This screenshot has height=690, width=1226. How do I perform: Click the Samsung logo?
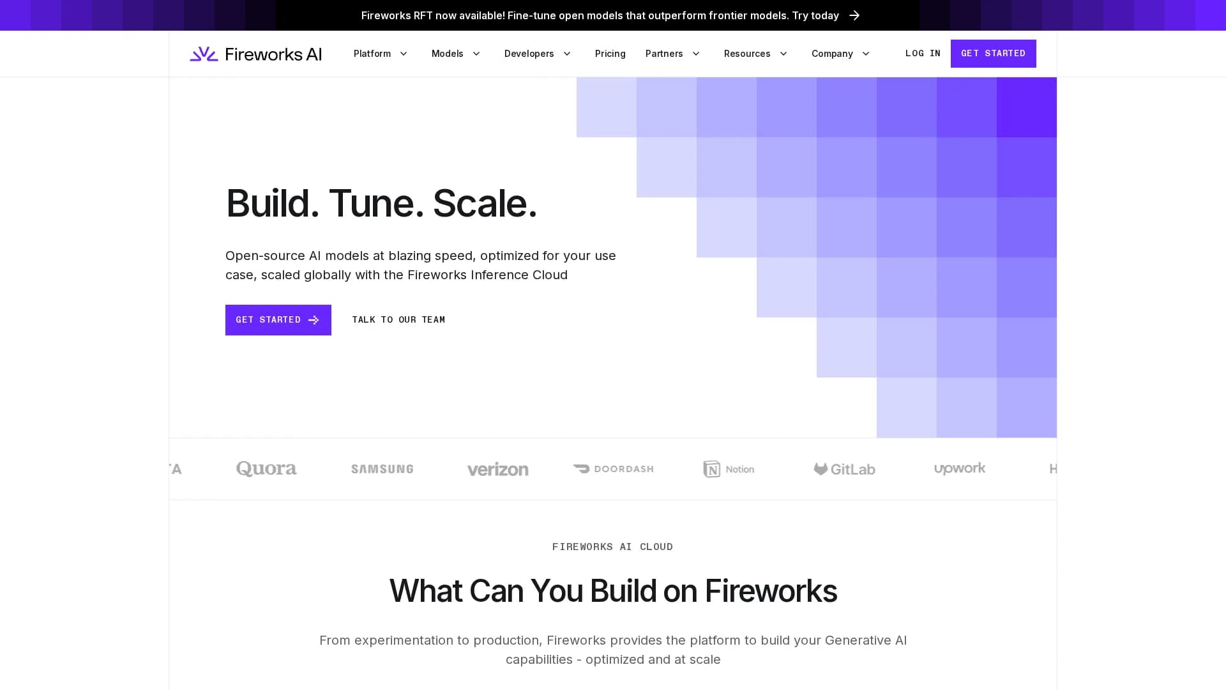coord(382,469)
